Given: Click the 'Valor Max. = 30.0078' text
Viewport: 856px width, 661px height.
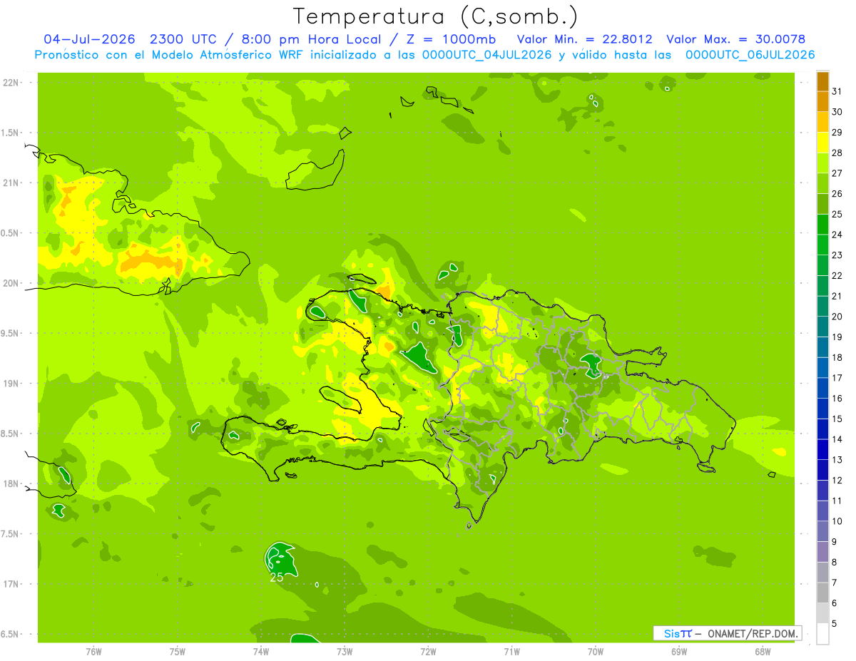Looking at the screenshot, I should click(736, 39).
